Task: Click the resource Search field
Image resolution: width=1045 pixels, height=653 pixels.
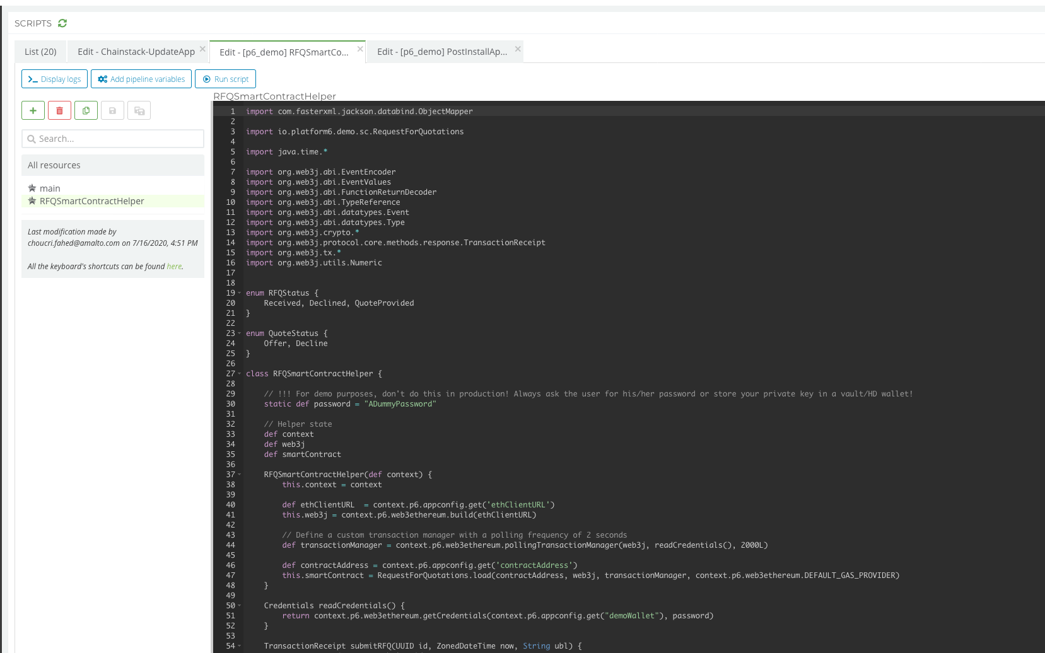Action: [113, 139]
